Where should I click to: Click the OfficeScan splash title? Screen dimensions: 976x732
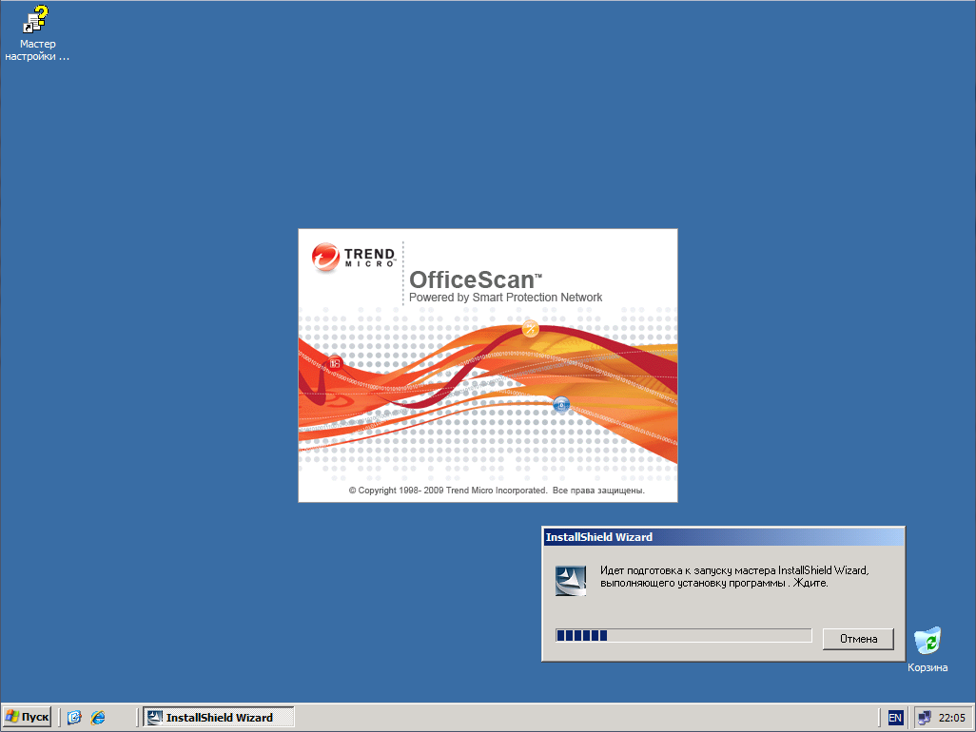[476, 279]
